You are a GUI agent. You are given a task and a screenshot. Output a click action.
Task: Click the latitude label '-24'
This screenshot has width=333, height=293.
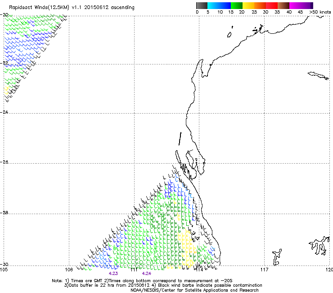pos(4,112)
